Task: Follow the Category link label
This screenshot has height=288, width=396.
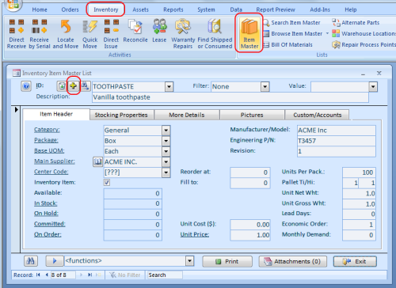Action: 47,130
